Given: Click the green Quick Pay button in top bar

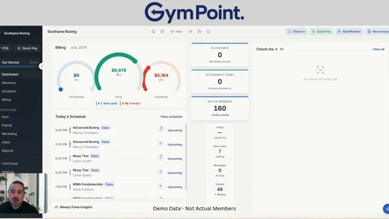Looking at the screenshot, I should 322,32.
